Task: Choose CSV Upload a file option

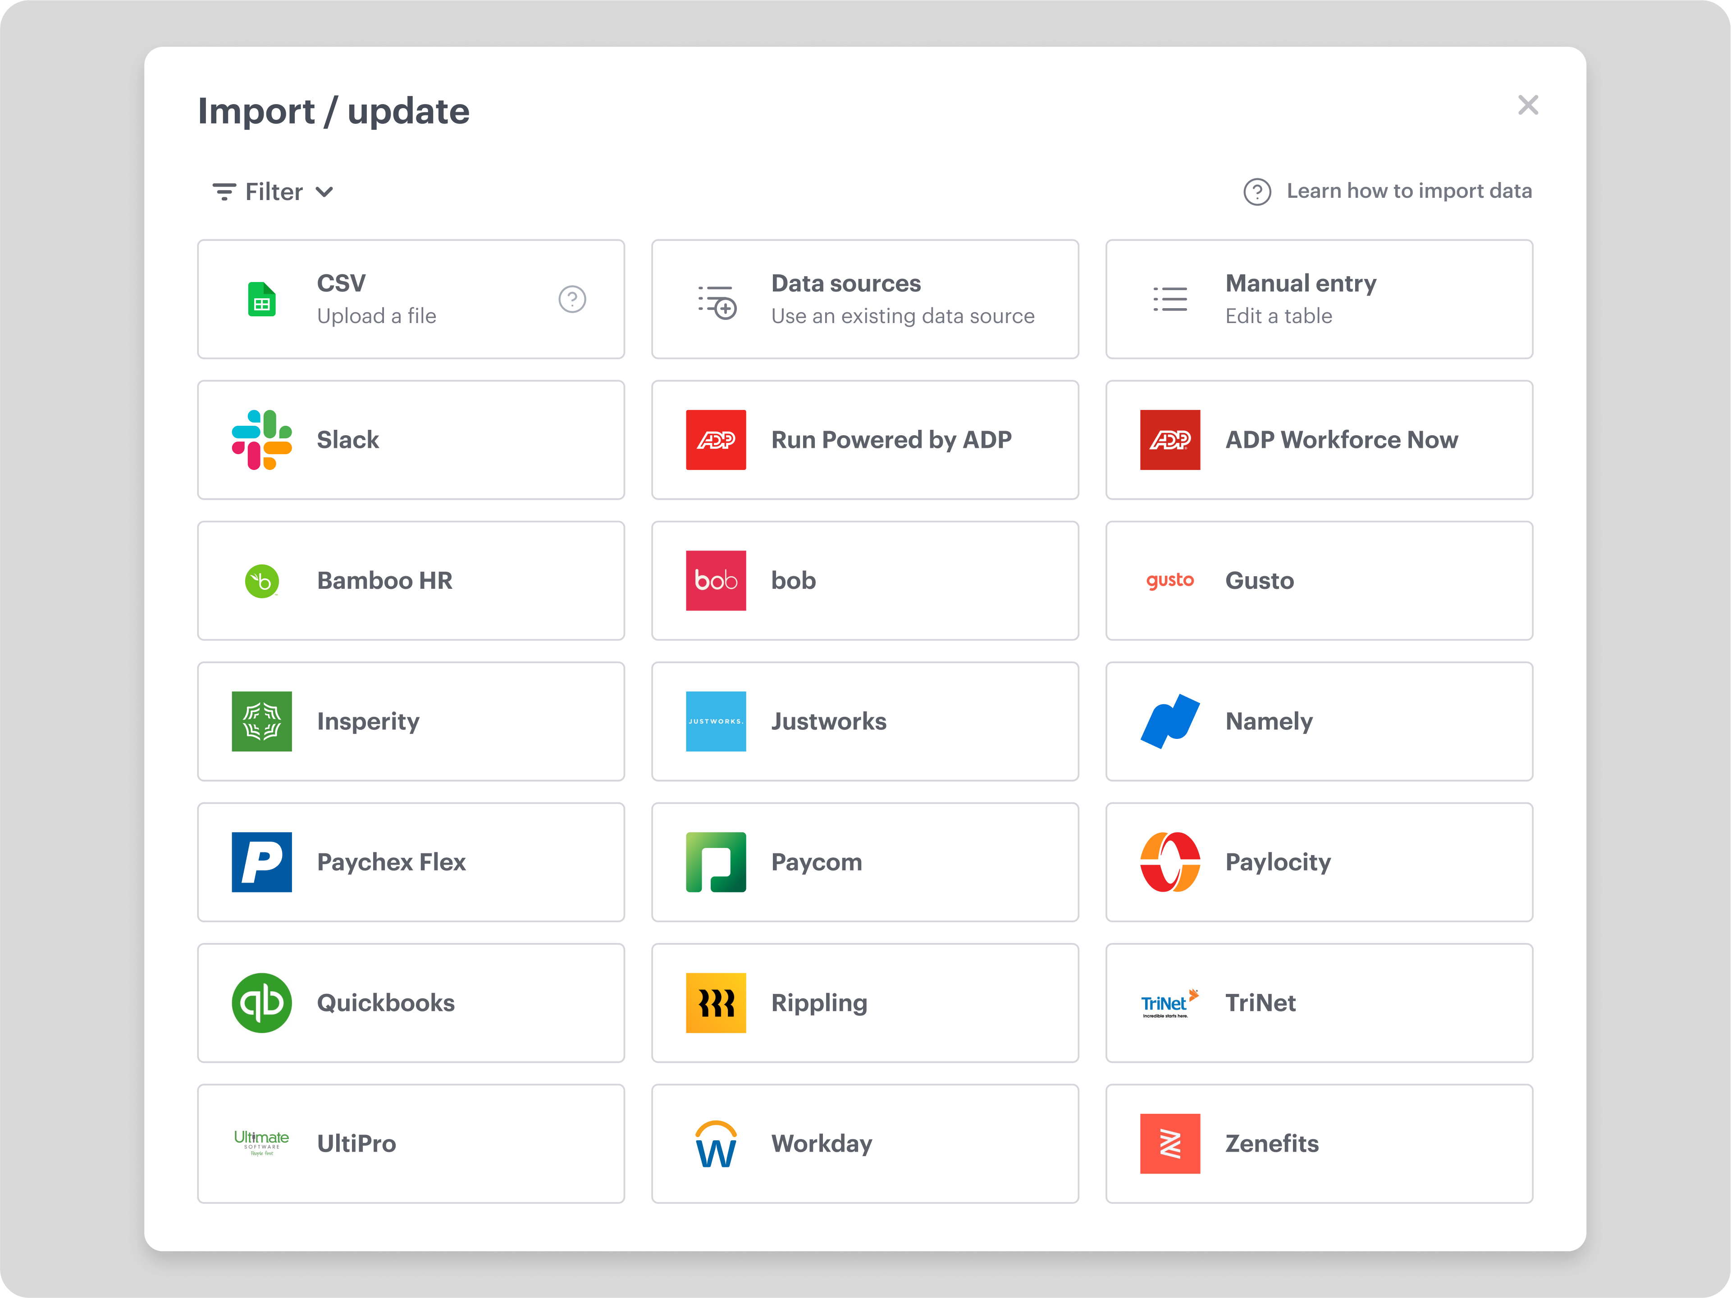Action: click(411, 299)
